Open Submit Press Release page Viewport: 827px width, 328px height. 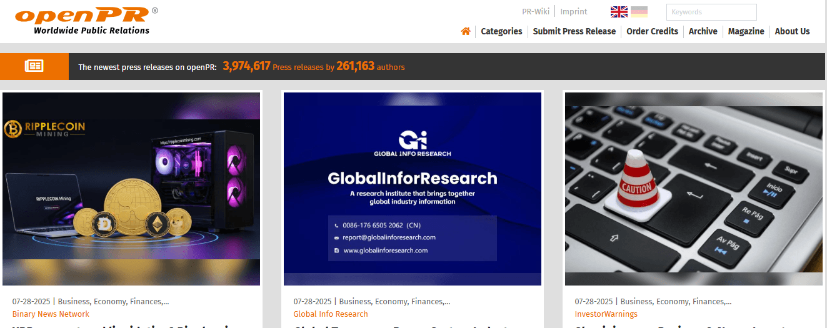pyautogui.click(x=574, y=31)
